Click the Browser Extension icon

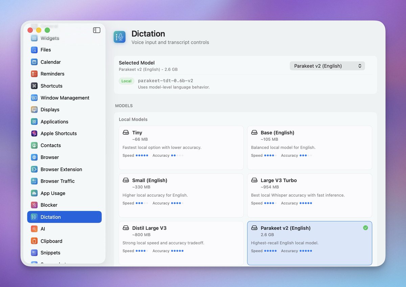pyautogui.click(x=34, y=170)
